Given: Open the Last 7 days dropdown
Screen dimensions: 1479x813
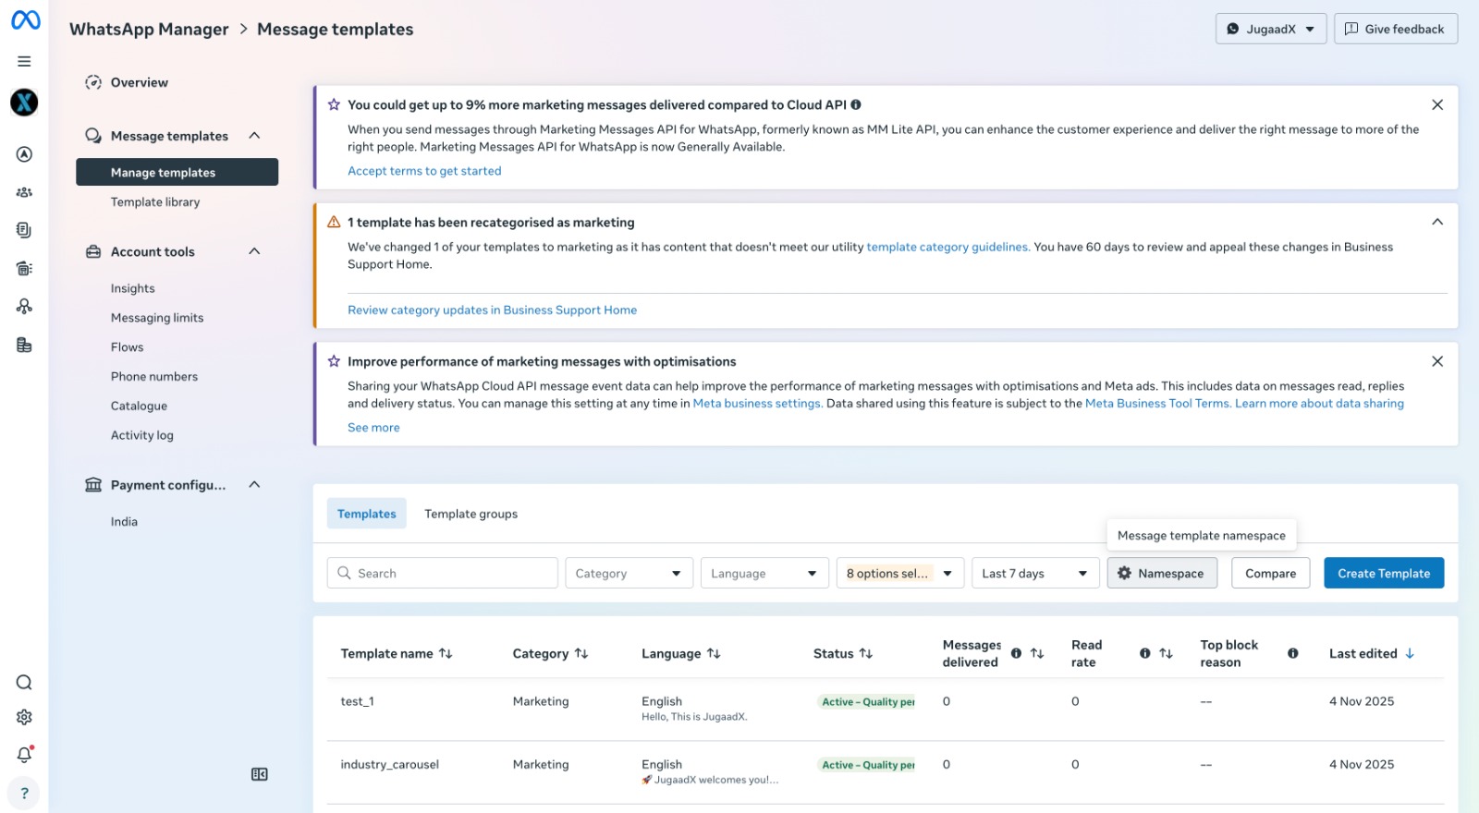Looking at the screenshot, I should point(1034,573).
